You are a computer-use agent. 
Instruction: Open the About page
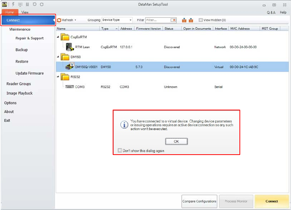(x=9, y=112)
